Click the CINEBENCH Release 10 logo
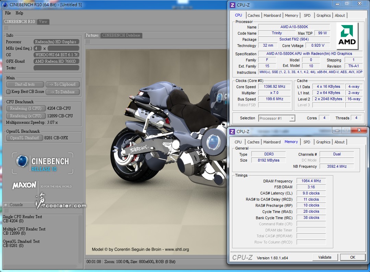The image size is (370, 272). tap(43, 164)
